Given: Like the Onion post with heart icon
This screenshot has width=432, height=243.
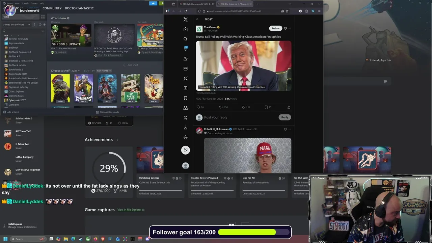Looking at the screenshot, I should (243, 107).
